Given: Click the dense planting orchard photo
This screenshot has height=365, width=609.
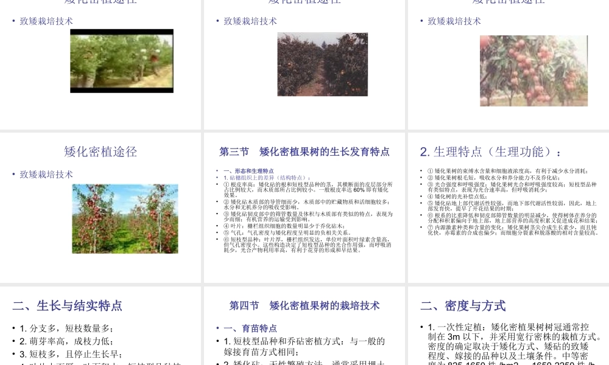Looking at the screenshot, I should (124, 218).
